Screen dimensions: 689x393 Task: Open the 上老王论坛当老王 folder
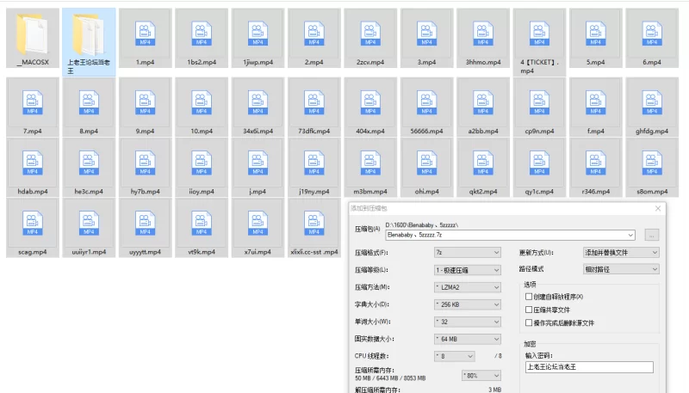coord(89,42)
